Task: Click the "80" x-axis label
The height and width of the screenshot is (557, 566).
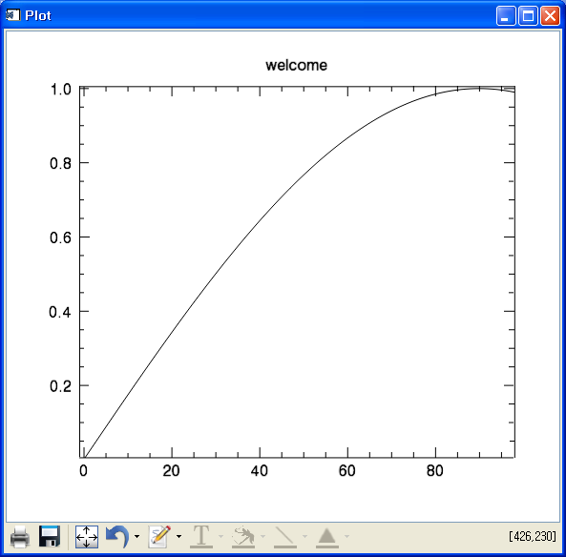Action: point(434,471)
